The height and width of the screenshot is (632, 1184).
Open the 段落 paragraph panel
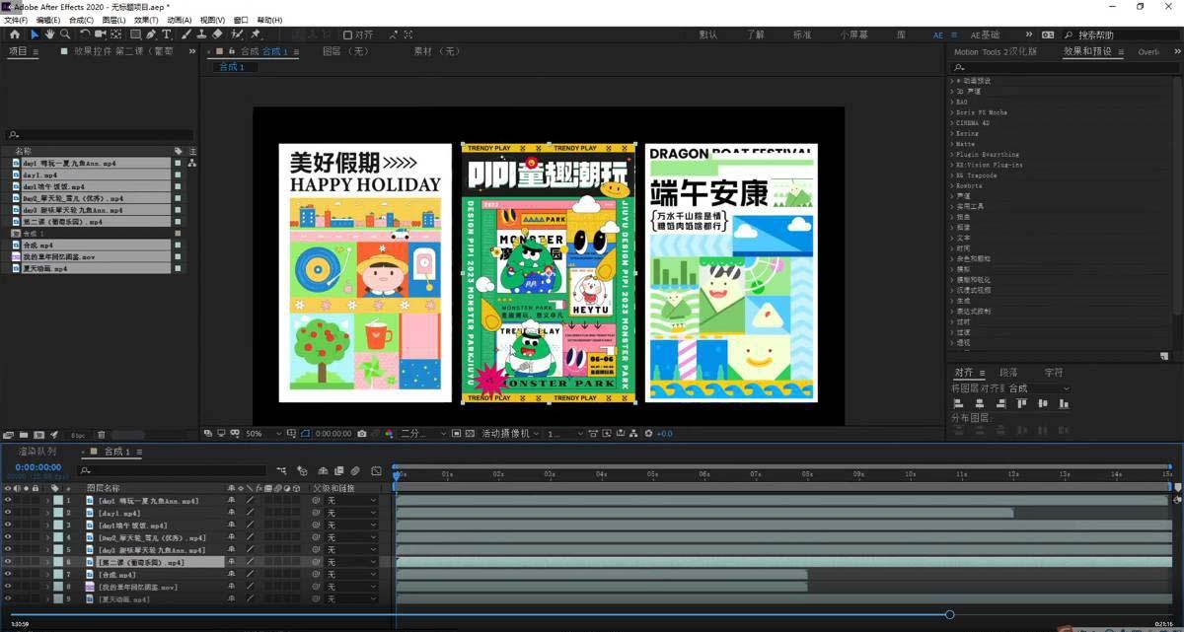(1008, 373)
